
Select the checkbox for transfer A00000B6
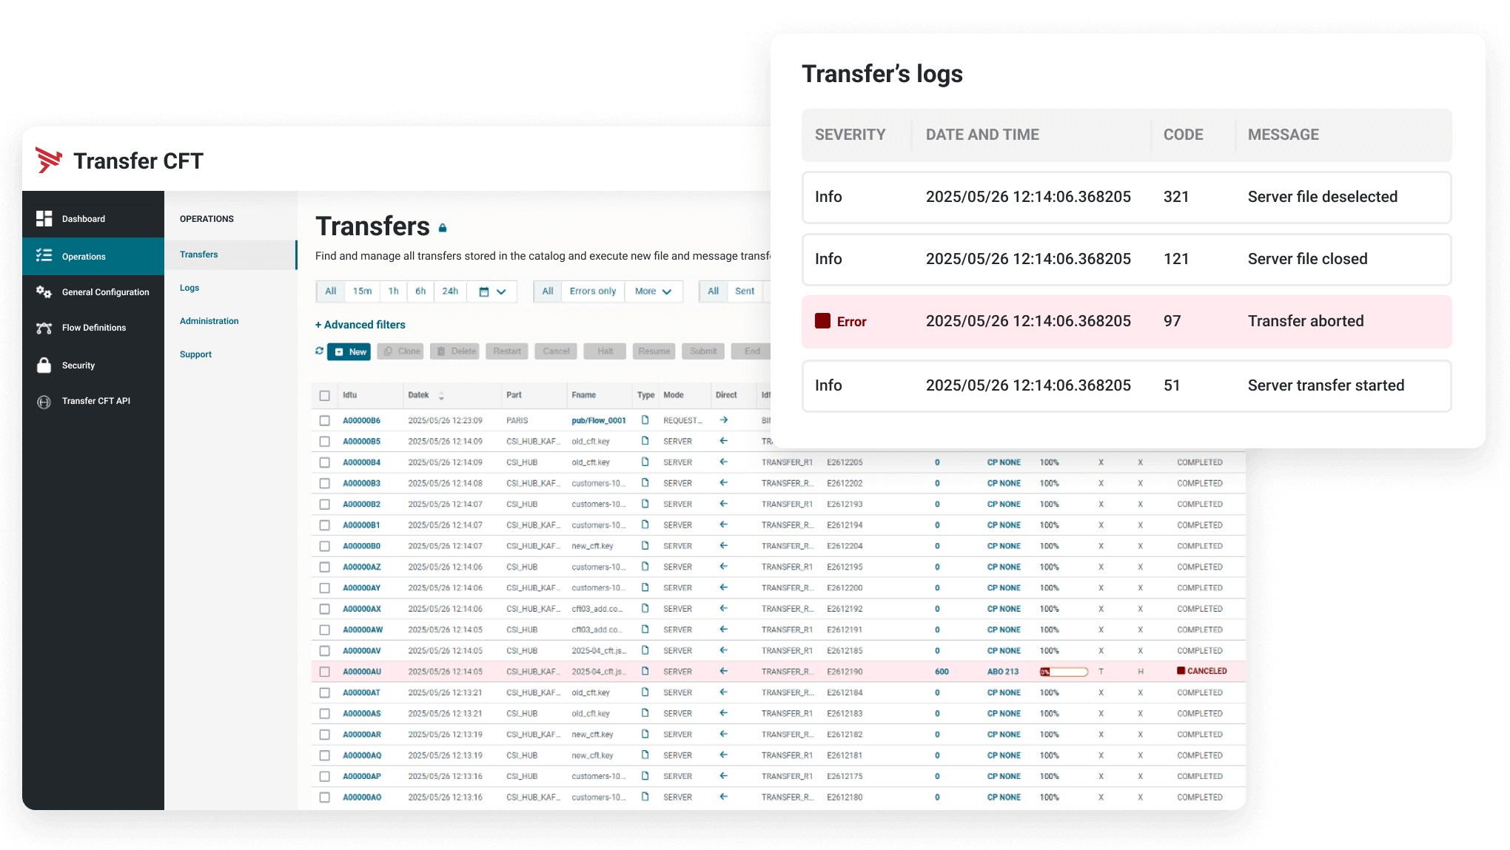coord(324,420)
